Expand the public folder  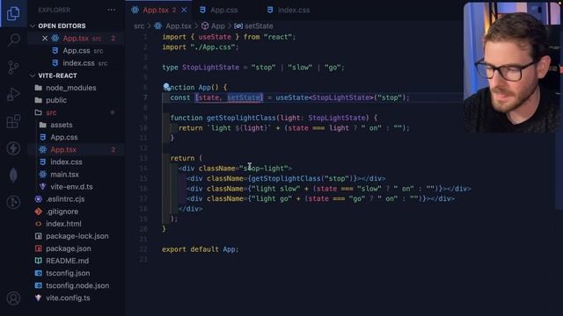pos(56,100)
